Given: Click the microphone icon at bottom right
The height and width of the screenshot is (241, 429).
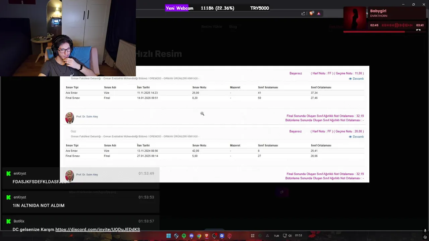Looking at the screenshot, I should [425, 231].
